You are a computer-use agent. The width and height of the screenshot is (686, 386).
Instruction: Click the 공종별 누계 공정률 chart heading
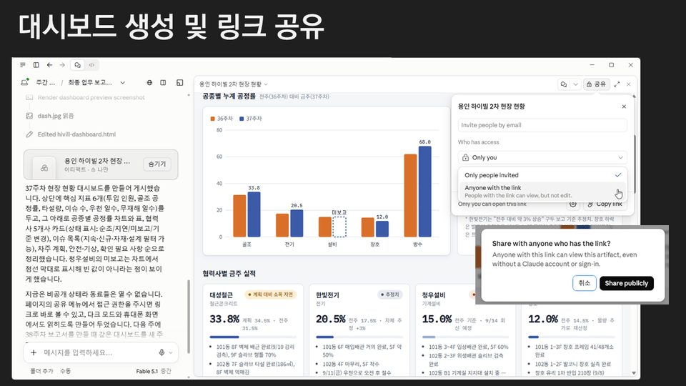(x=229, y=96)
